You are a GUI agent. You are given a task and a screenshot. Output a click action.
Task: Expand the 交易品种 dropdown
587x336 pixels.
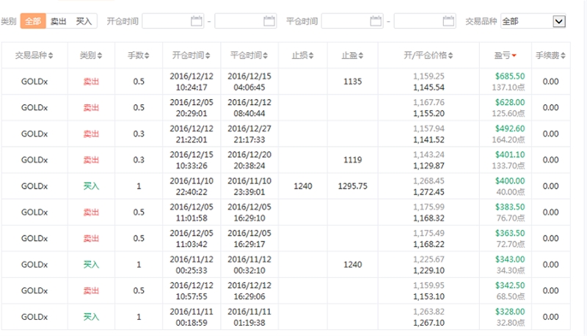click(x=559, y=21)
